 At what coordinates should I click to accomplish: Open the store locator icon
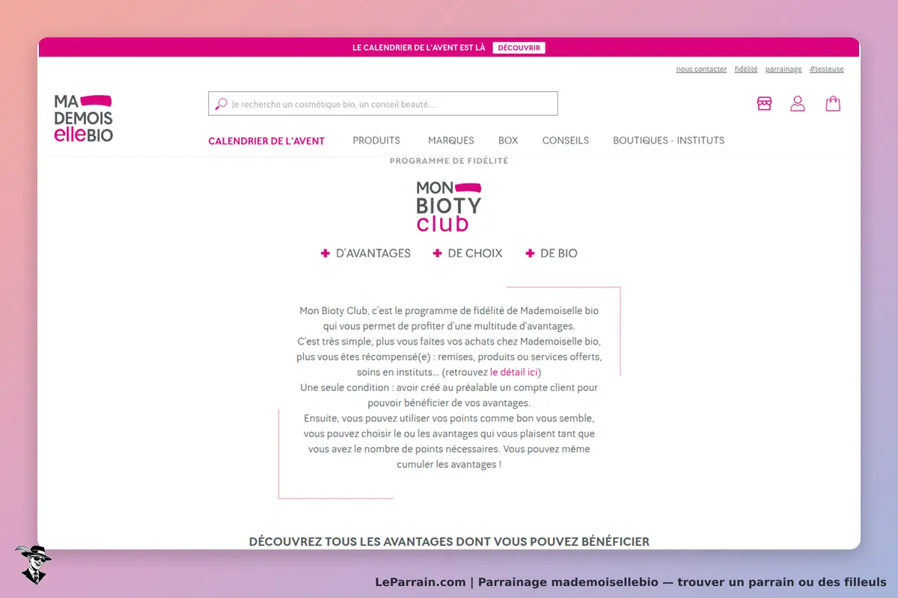tap(764, 104)
